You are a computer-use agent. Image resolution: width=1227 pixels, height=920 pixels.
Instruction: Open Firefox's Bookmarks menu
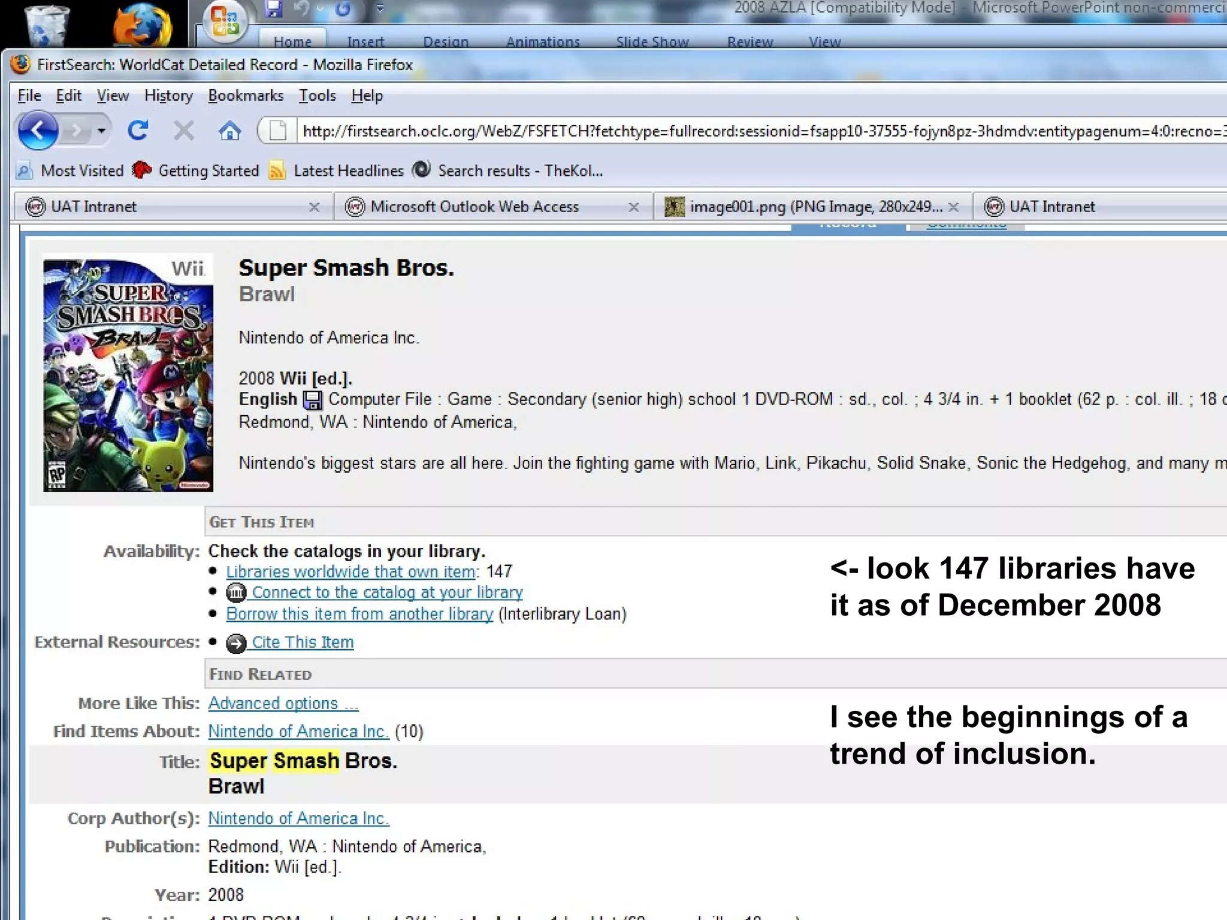tap(246, 96)
